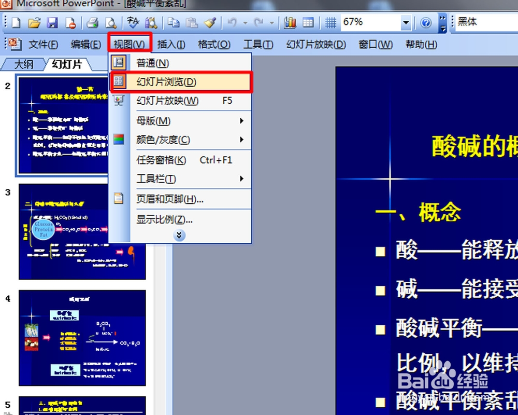This screenshot has width=518, height=415.
Task: Click the 67% zoom input field
Action: coord(371,22)
